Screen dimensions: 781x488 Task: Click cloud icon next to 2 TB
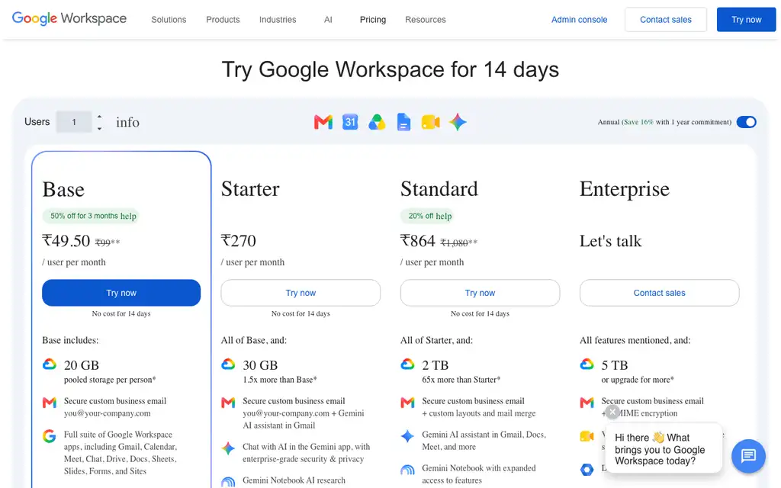pos(407,364)
